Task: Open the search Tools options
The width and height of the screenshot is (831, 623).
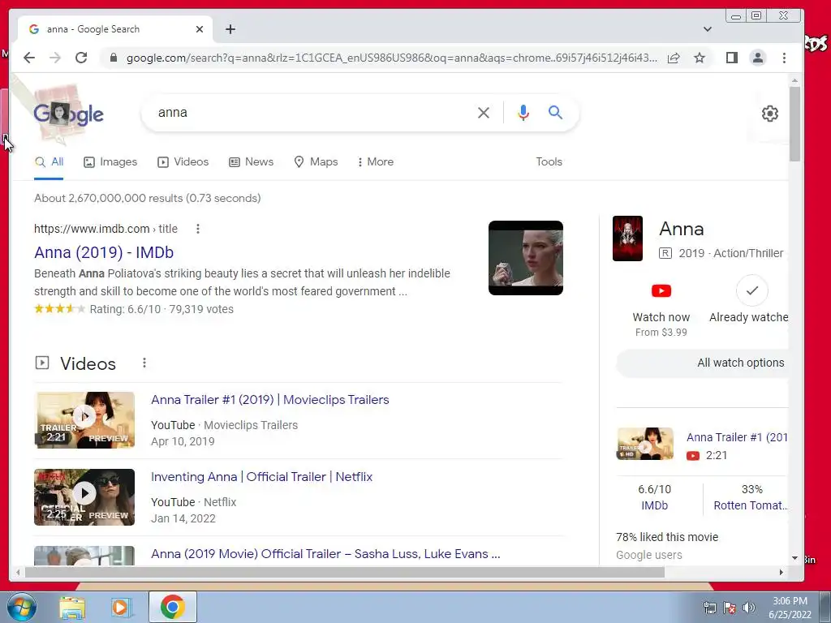Action: tap(549, 162)
